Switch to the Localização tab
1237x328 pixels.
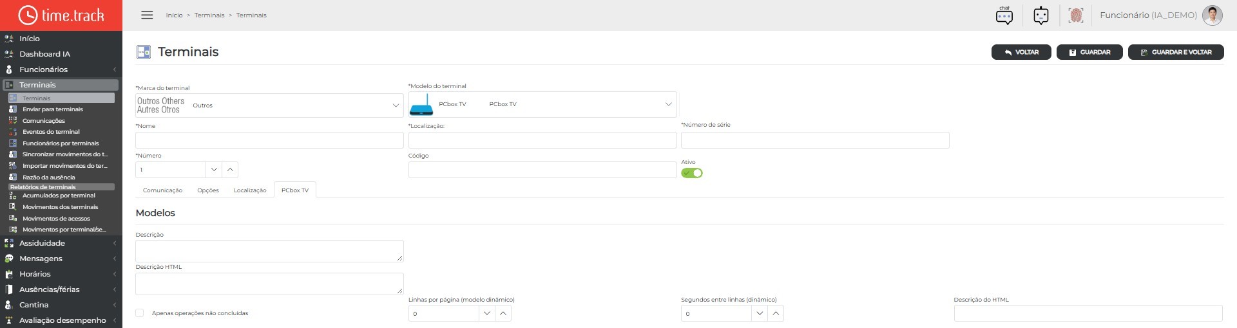(250, 190)
